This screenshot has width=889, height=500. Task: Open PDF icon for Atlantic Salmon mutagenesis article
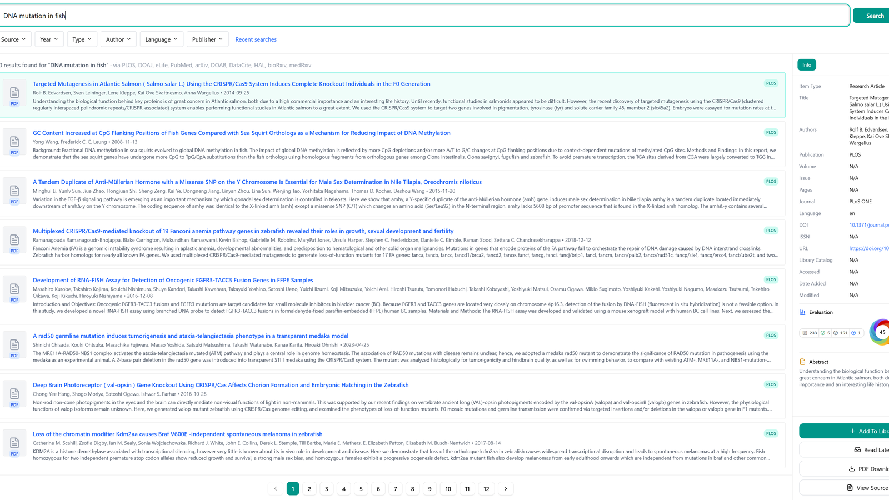click(x=14, y=93)
